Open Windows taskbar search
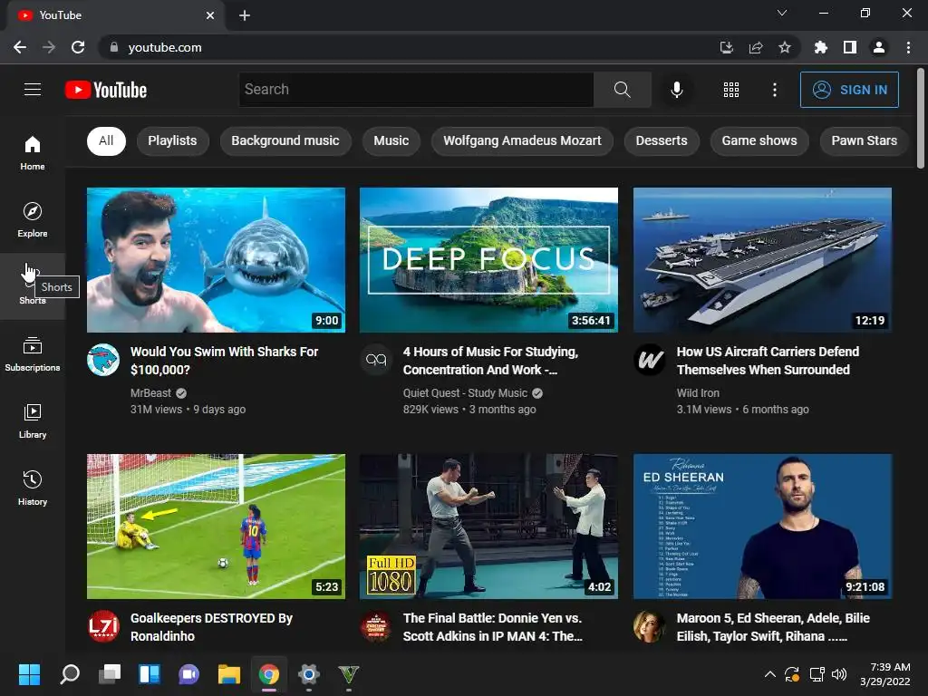928x696 pixels. tap(69, 674)
